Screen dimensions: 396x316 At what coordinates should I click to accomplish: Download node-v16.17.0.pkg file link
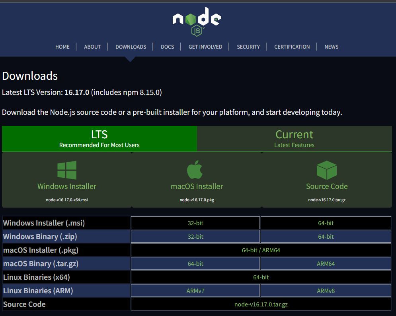click(x=197, y=200)
